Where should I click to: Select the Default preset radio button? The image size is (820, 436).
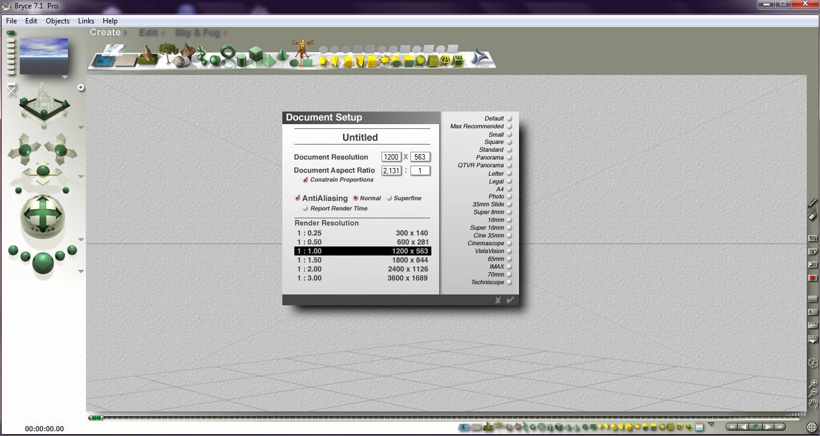point(509,119)
